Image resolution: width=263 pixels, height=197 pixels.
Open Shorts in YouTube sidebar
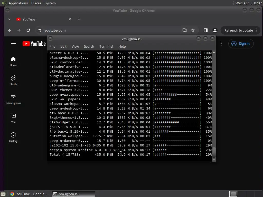[x=13, y=81]
